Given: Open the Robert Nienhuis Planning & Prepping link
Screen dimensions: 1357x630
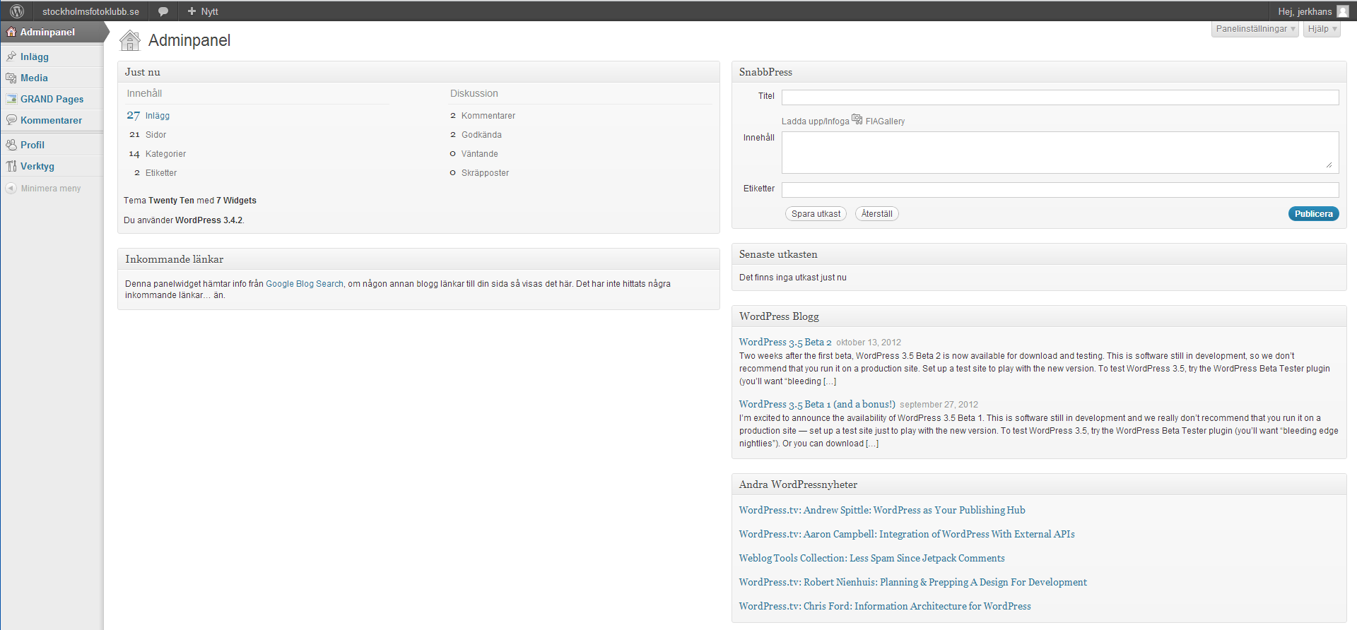Looking at the screenshot, I should click(x=913, y=582).
